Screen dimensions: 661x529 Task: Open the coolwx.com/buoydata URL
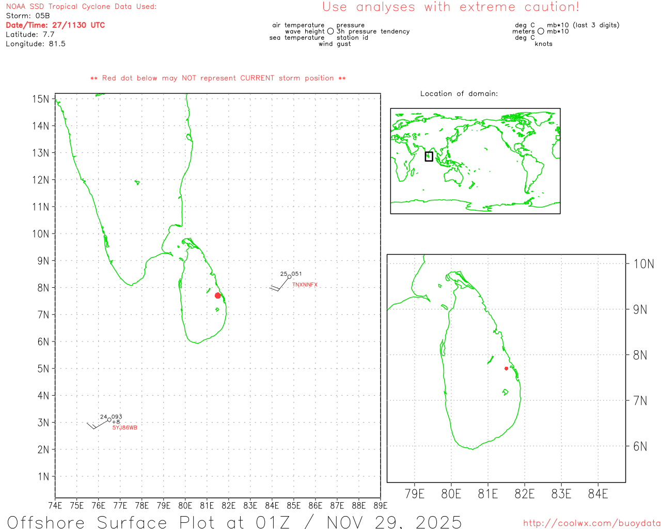(591, 523)
